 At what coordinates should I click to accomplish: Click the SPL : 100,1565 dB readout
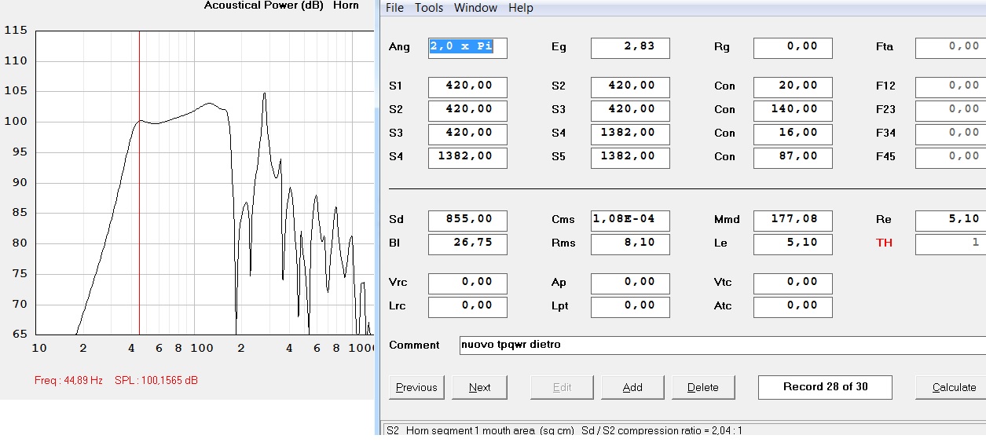[x=156, y=381]
